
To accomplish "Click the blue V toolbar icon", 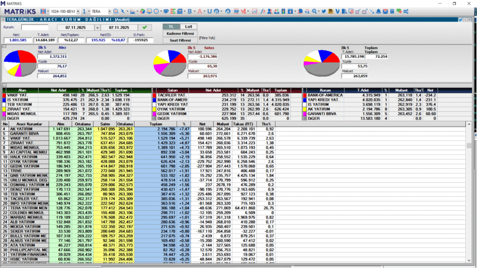I will coord(337,11).
